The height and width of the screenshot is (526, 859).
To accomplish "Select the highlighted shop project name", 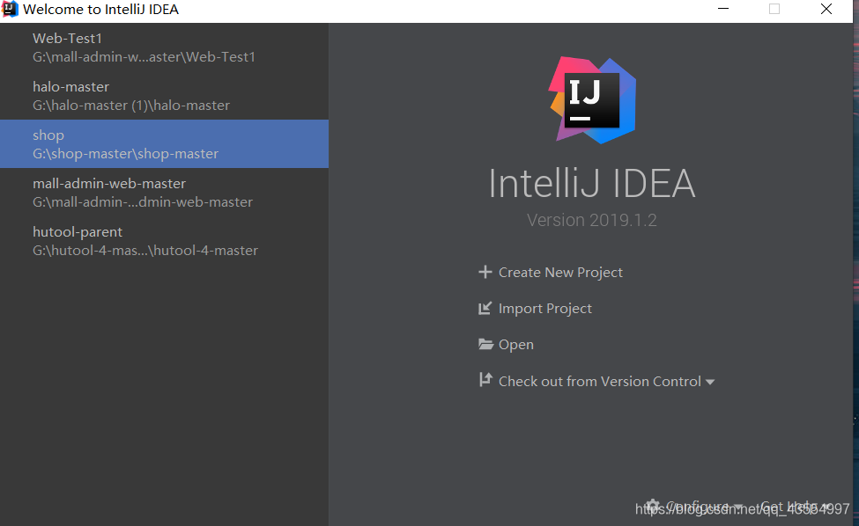I will pos(48,135).
